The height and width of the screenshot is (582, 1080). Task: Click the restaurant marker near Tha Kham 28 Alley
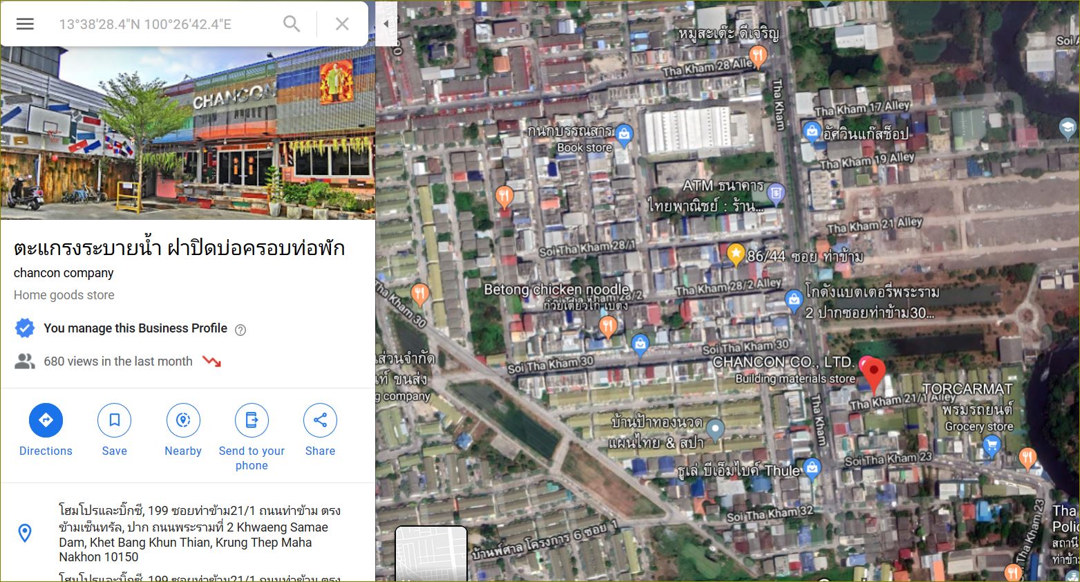(759, 56)
